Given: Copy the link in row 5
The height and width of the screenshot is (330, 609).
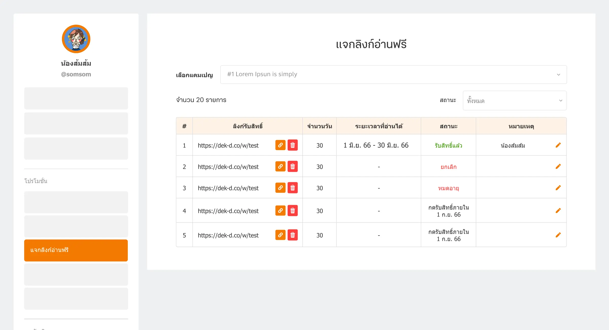Looking at the screenshot, I should (280, 235).
